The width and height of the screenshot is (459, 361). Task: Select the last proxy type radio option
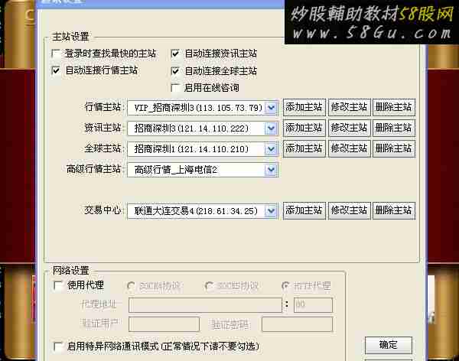tap(285, 285)
